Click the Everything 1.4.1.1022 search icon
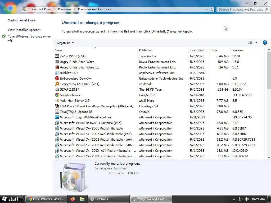This screenshot has height=203, width=271. tap(57, 84)
